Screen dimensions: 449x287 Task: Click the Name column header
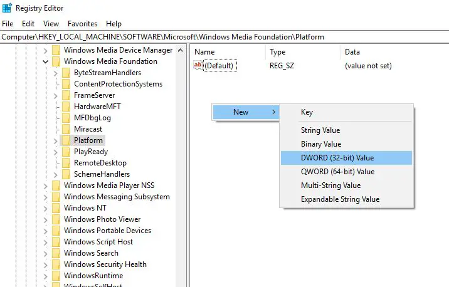pyautogui.click(x=205, y=52)
